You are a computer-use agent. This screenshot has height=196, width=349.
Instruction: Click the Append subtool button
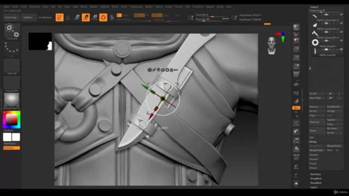[334, 120]
